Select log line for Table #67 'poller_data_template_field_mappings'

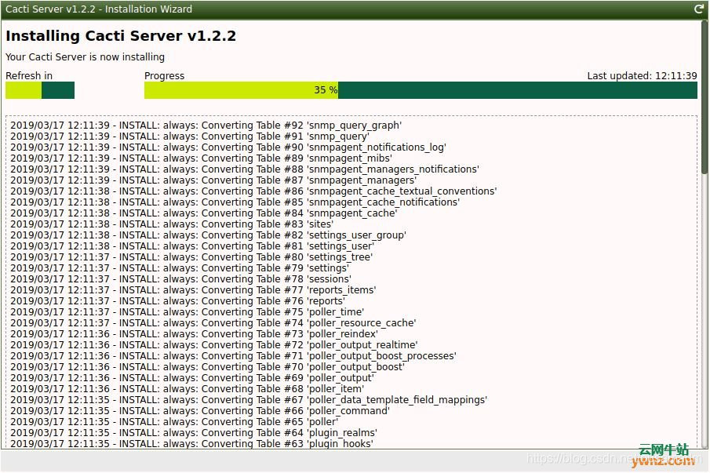(x=249, y=400)
